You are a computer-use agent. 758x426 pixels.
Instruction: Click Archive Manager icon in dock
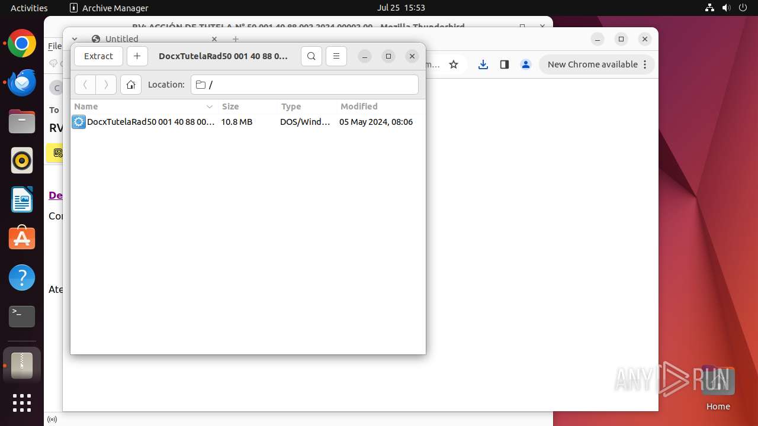[22, 366]
